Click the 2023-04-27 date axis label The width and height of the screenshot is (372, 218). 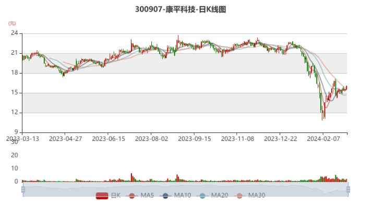[x=65, y=139]
